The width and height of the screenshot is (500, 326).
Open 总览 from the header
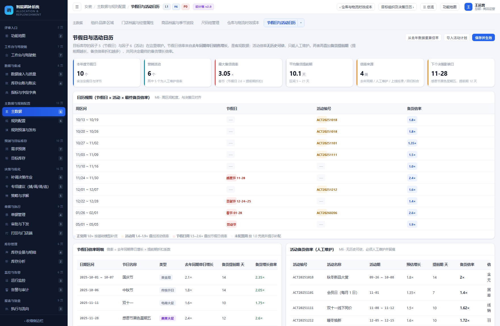(x=428, y=7)
